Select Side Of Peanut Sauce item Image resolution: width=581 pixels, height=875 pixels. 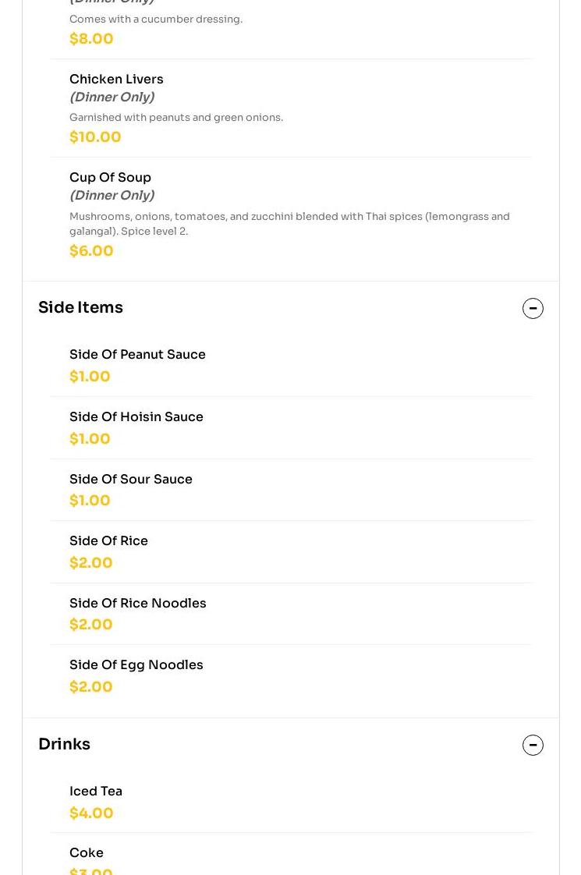click(137, 355)
